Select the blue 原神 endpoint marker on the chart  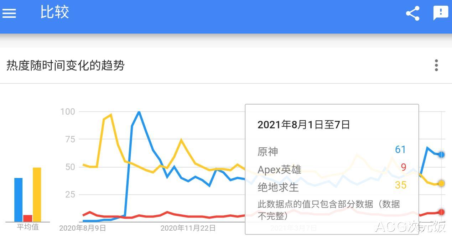(442, 154)
